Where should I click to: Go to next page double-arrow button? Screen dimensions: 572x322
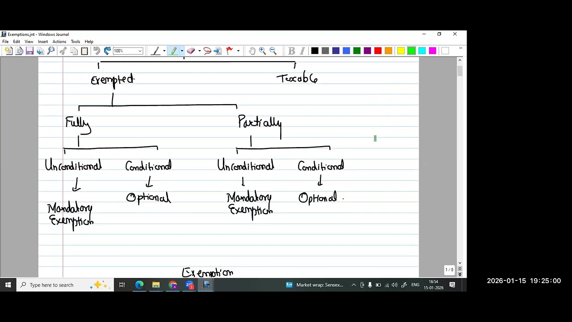tap(460, 274)
